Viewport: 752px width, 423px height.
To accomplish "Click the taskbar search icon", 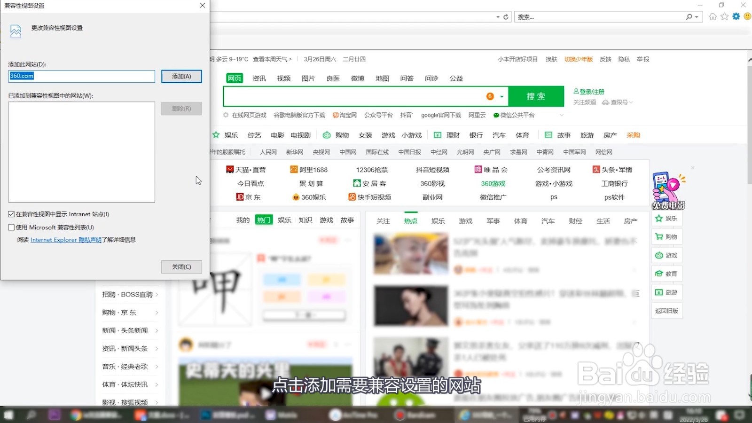I will (x=31, y=415).
